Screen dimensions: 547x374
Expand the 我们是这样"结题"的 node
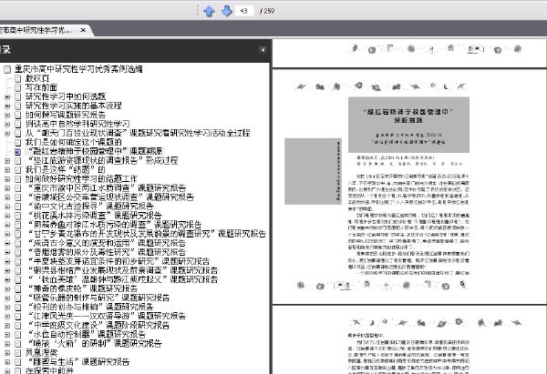point(7,170)
